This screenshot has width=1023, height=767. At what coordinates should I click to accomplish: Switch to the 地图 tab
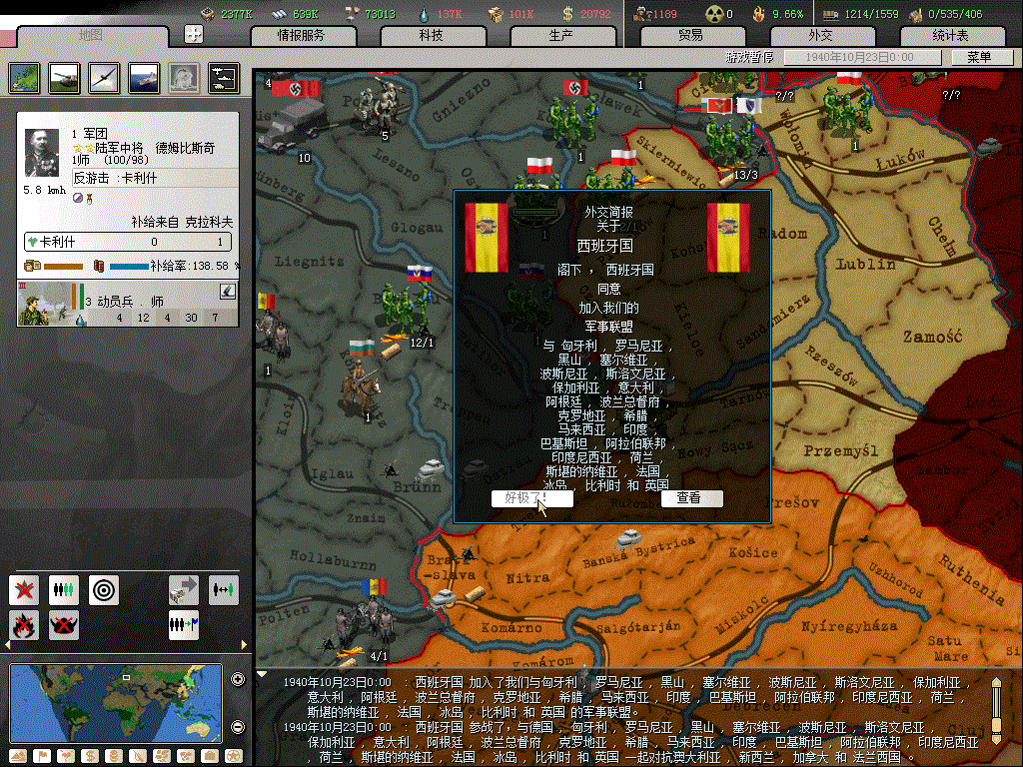[x=91, y=35]
